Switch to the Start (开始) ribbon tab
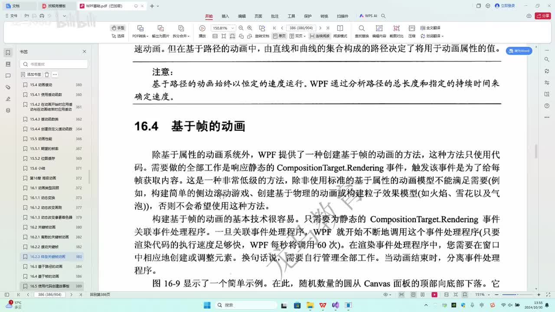 pyautogui.click(x=209, y=16)
